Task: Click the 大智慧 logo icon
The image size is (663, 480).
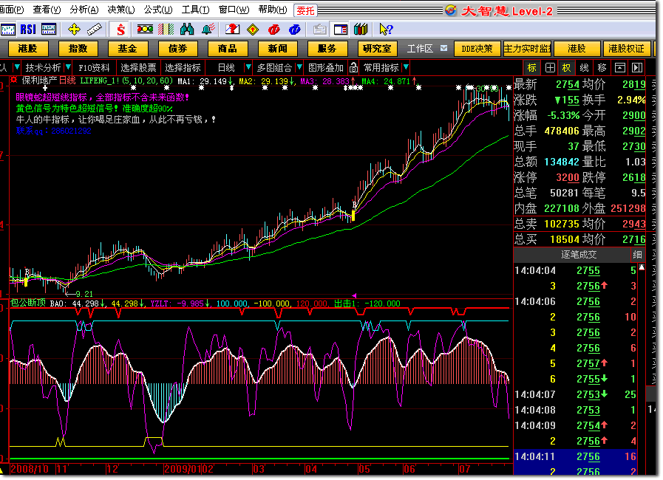Action: (x=451, y=10)
